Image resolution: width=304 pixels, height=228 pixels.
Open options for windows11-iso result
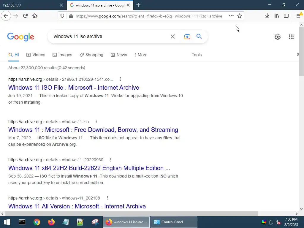96,121
